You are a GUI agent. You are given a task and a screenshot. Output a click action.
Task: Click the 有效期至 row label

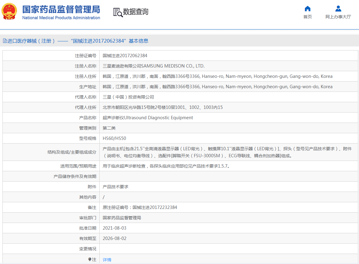[88, 238]
